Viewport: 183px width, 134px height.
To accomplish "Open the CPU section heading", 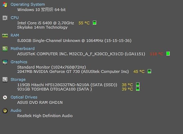I will click(x=15, y=18).
